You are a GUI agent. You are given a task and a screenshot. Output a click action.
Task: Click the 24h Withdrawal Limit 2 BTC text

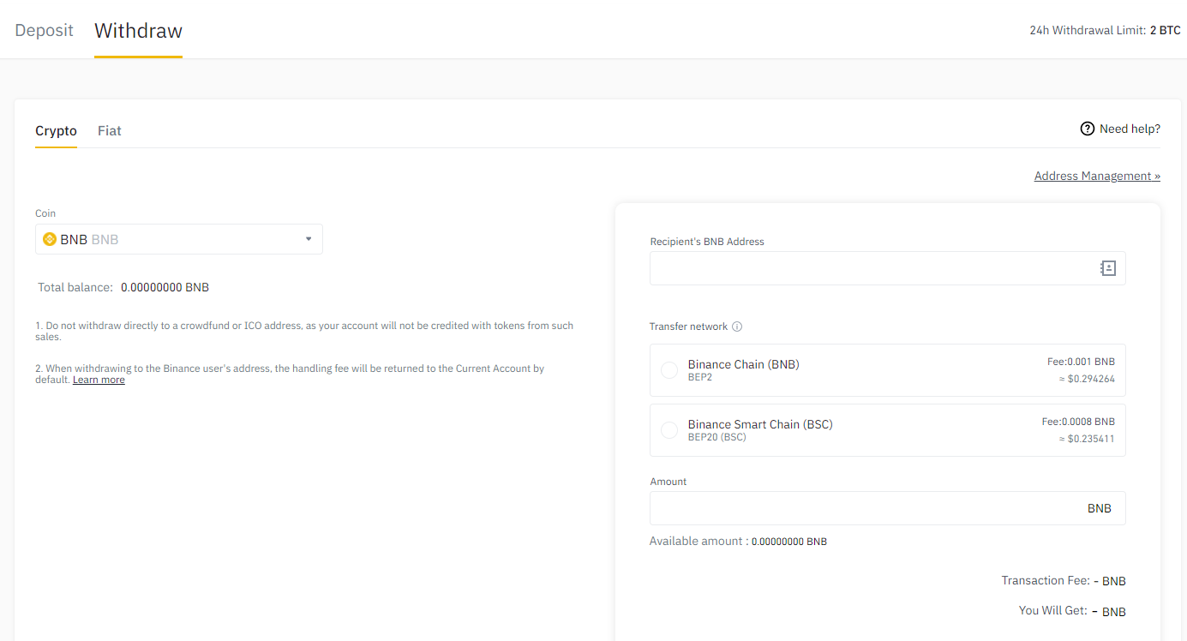pos(1105,30)
